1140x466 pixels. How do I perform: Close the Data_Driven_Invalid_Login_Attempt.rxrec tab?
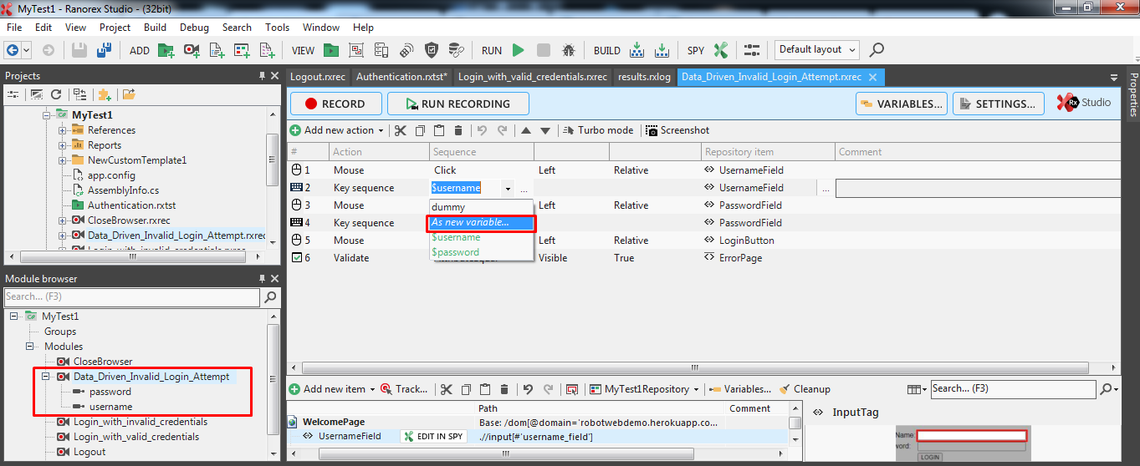873,77
